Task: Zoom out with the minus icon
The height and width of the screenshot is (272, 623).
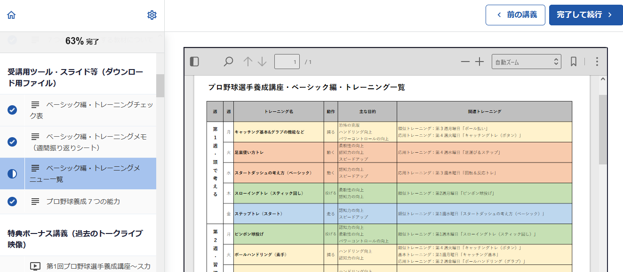Action: tap(465, 62)
